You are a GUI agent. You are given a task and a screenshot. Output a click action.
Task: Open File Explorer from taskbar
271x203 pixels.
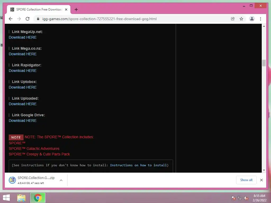click(21, 198)
